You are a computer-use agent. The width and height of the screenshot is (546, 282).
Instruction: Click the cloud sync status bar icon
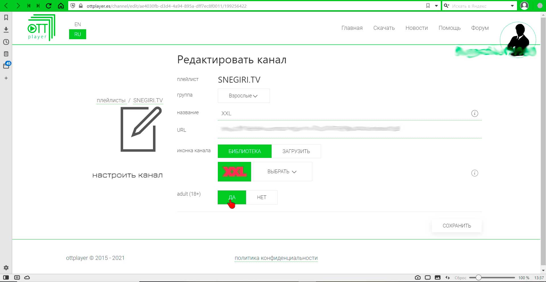point(27,277)
